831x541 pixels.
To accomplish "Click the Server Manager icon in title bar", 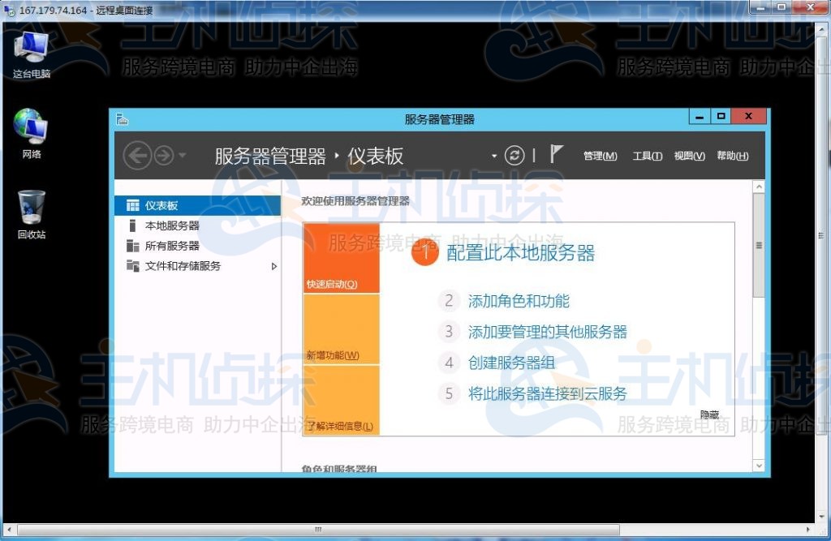I will (122, 117).
